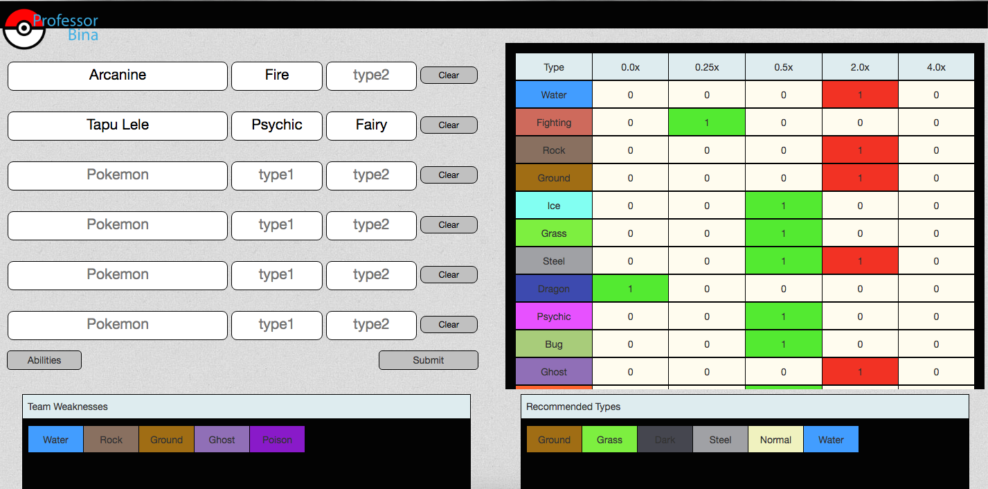The width and height of the screenshot is (988, 489).
Task: Pick Normal in Recommended Types
Action: pos(775,440)
